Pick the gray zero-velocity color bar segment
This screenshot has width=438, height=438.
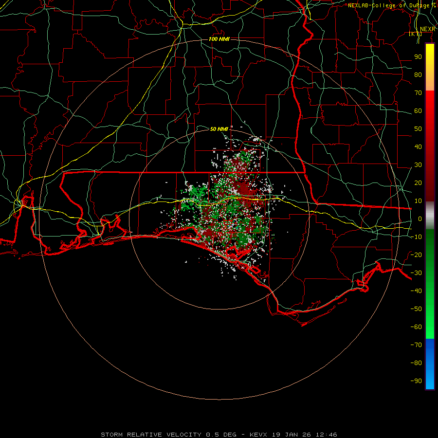(430, 216)
